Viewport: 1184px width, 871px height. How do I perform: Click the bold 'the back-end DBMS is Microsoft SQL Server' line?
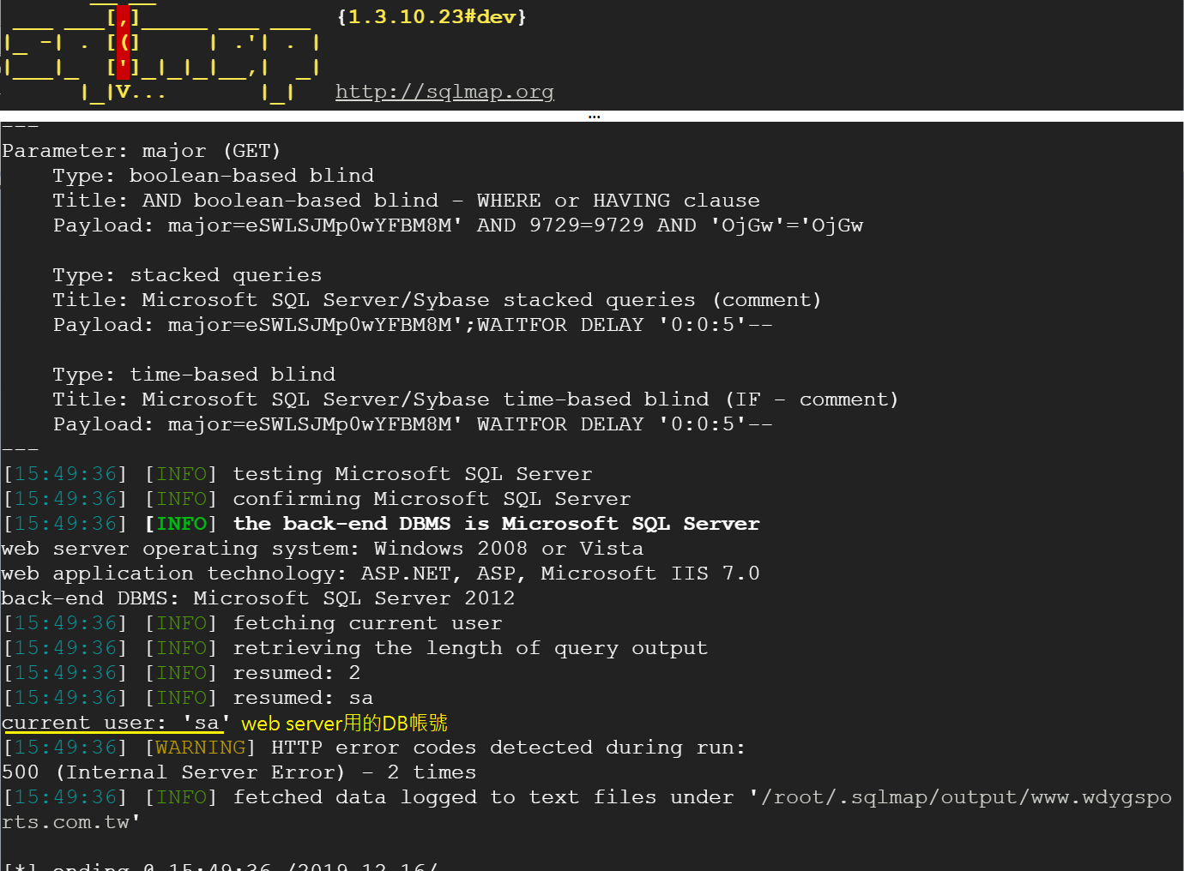tap(382, 524)
